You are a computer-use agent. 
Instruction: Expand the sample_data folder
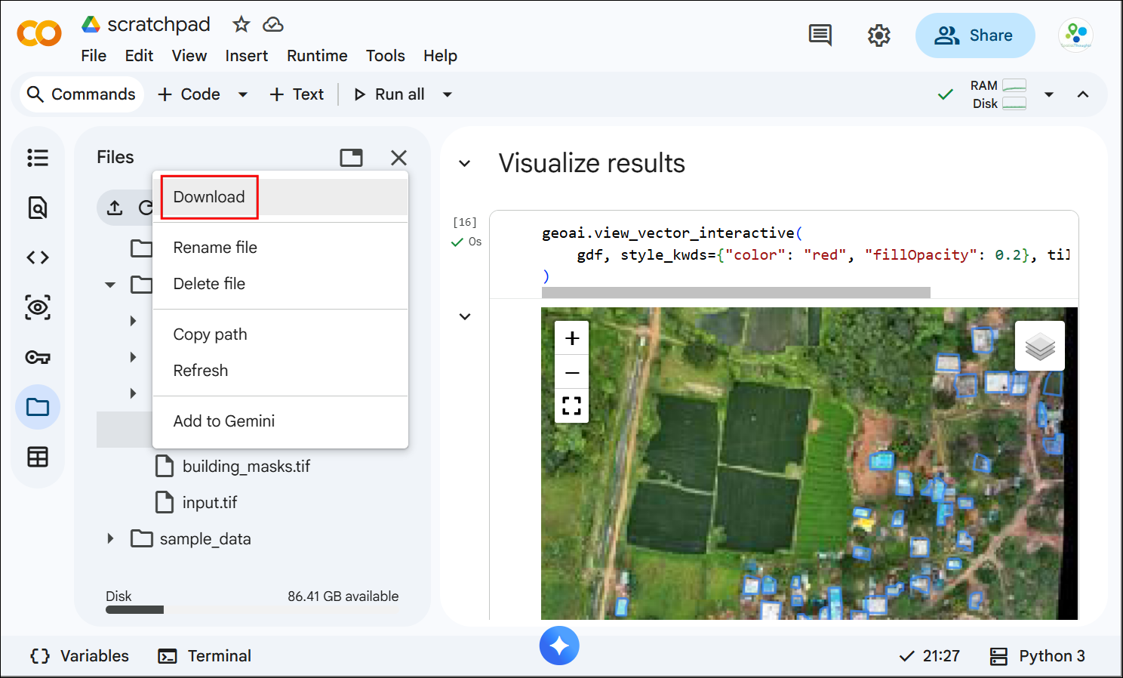click(110, 538)
